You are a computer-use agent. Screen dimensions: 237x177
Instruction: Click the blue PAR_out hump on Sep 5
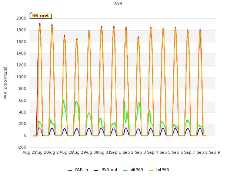click(163, 129)
